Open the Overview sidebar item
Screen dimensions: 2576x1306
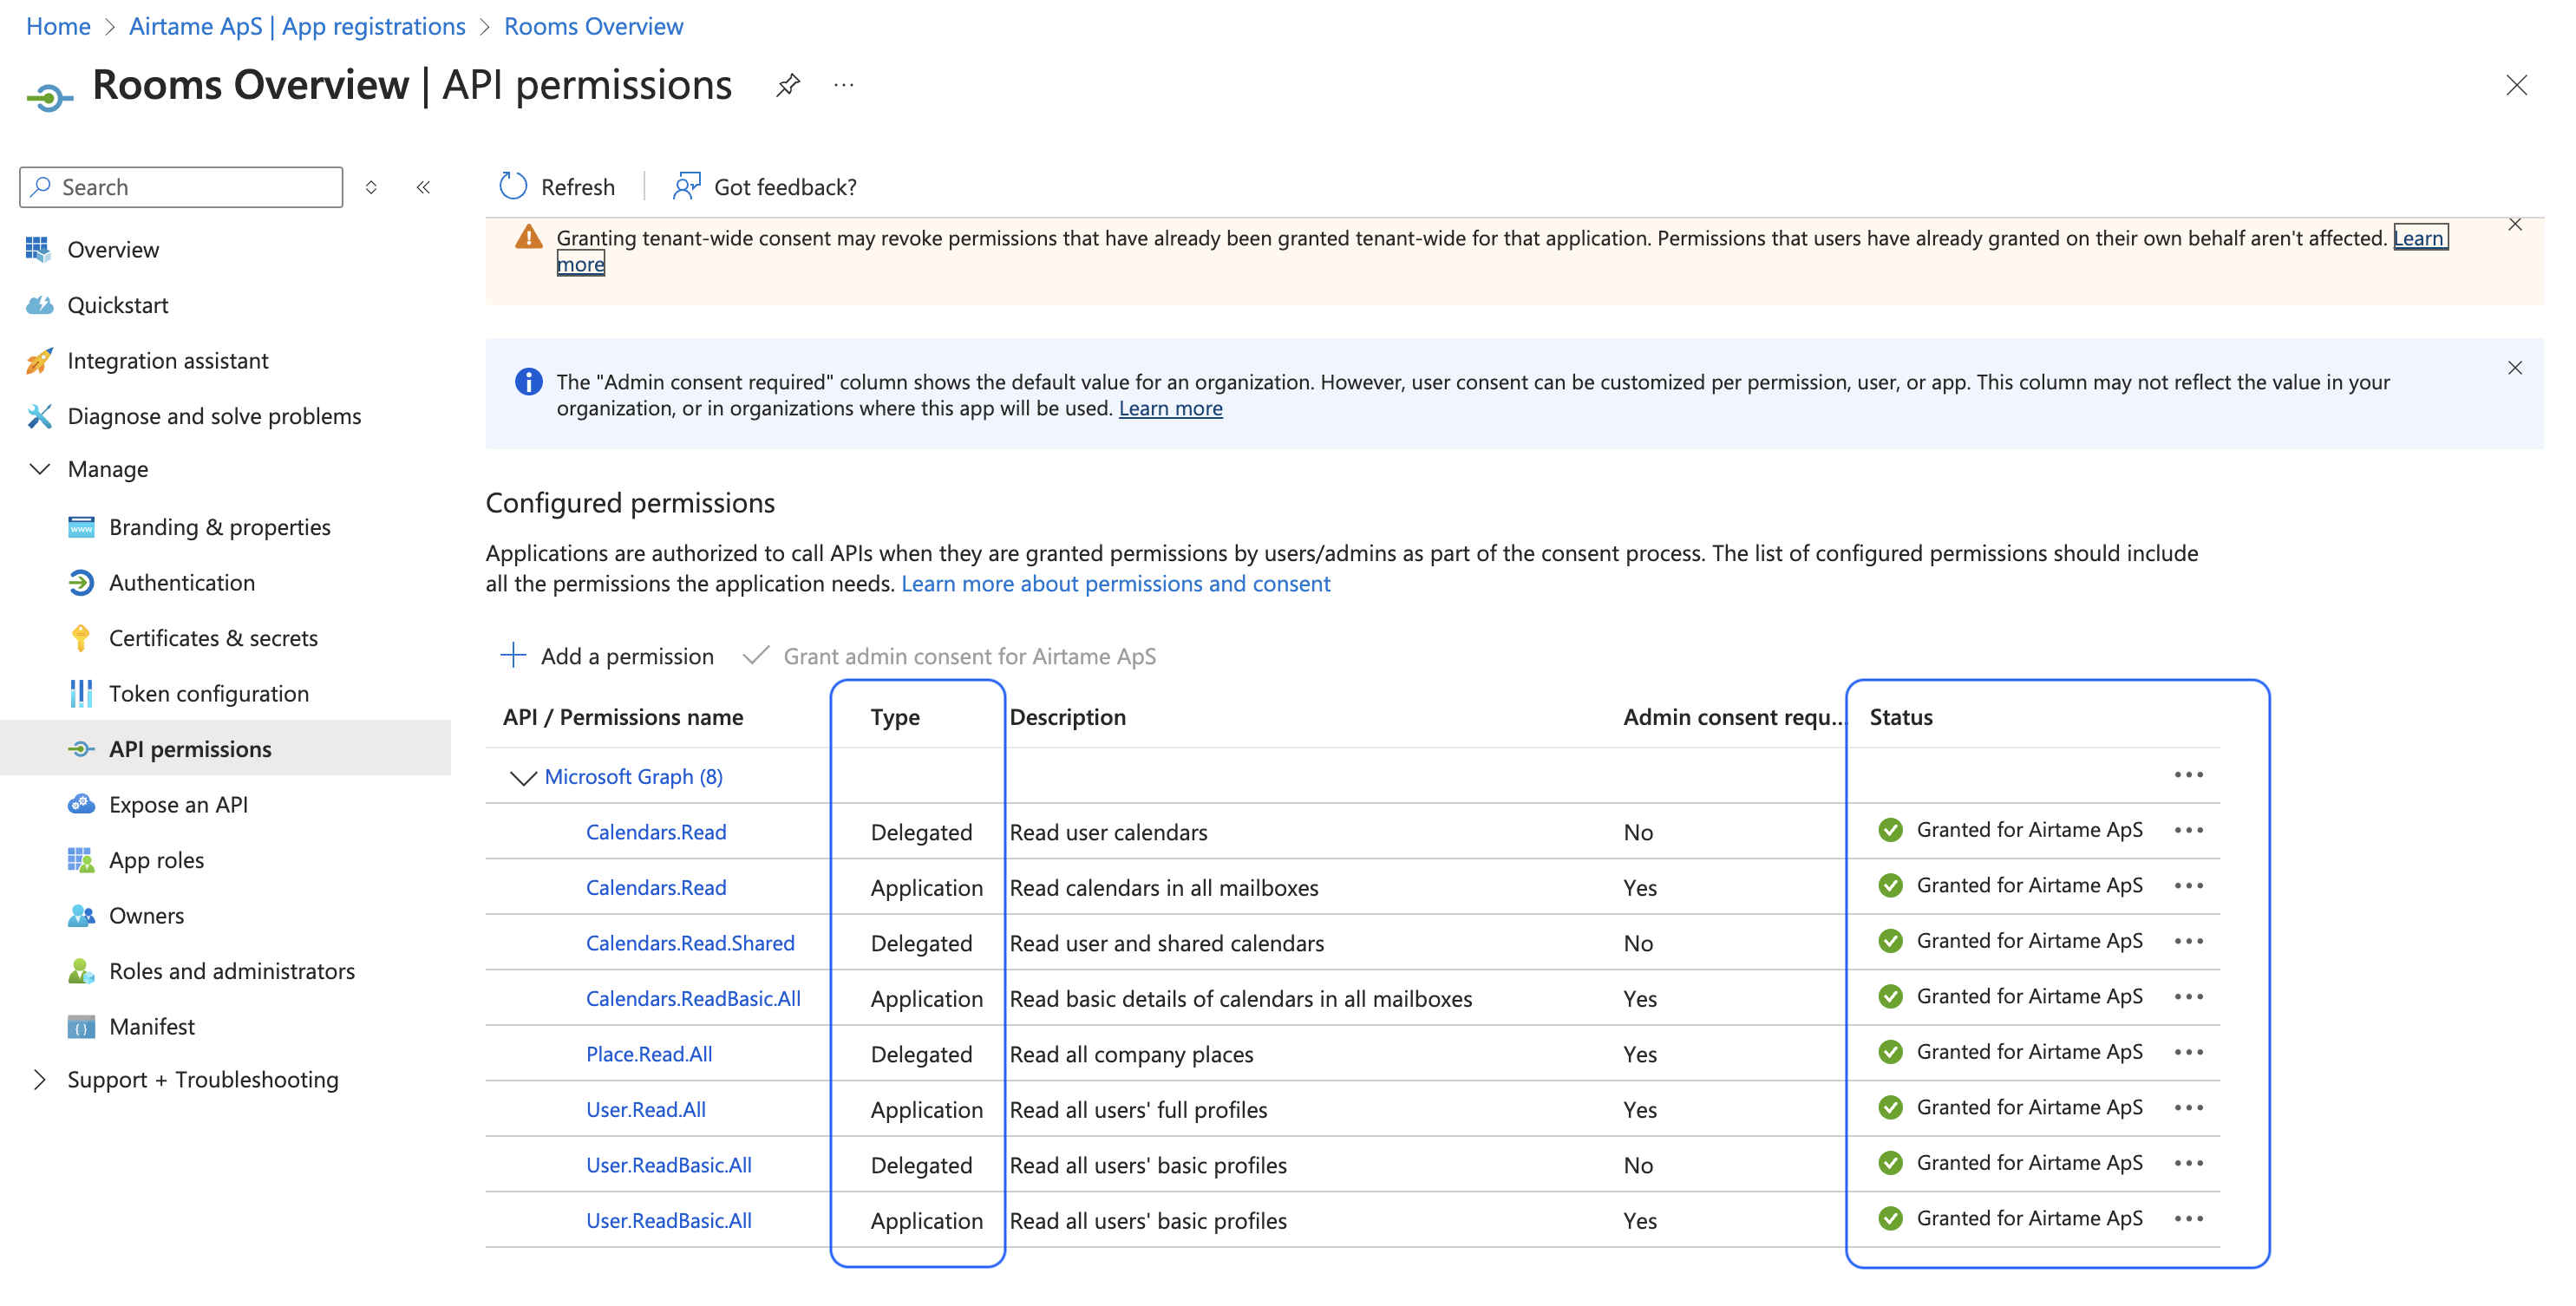tap(112, 250)
